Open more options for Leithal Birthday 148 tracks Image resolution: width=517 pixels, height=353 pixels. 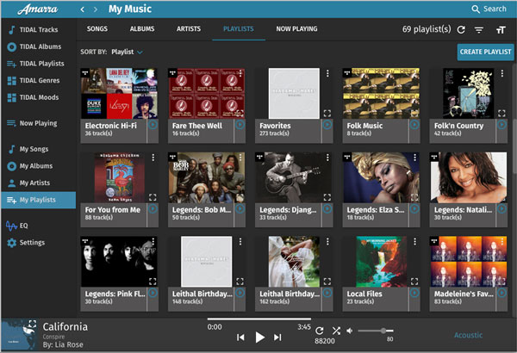(240, 242)
